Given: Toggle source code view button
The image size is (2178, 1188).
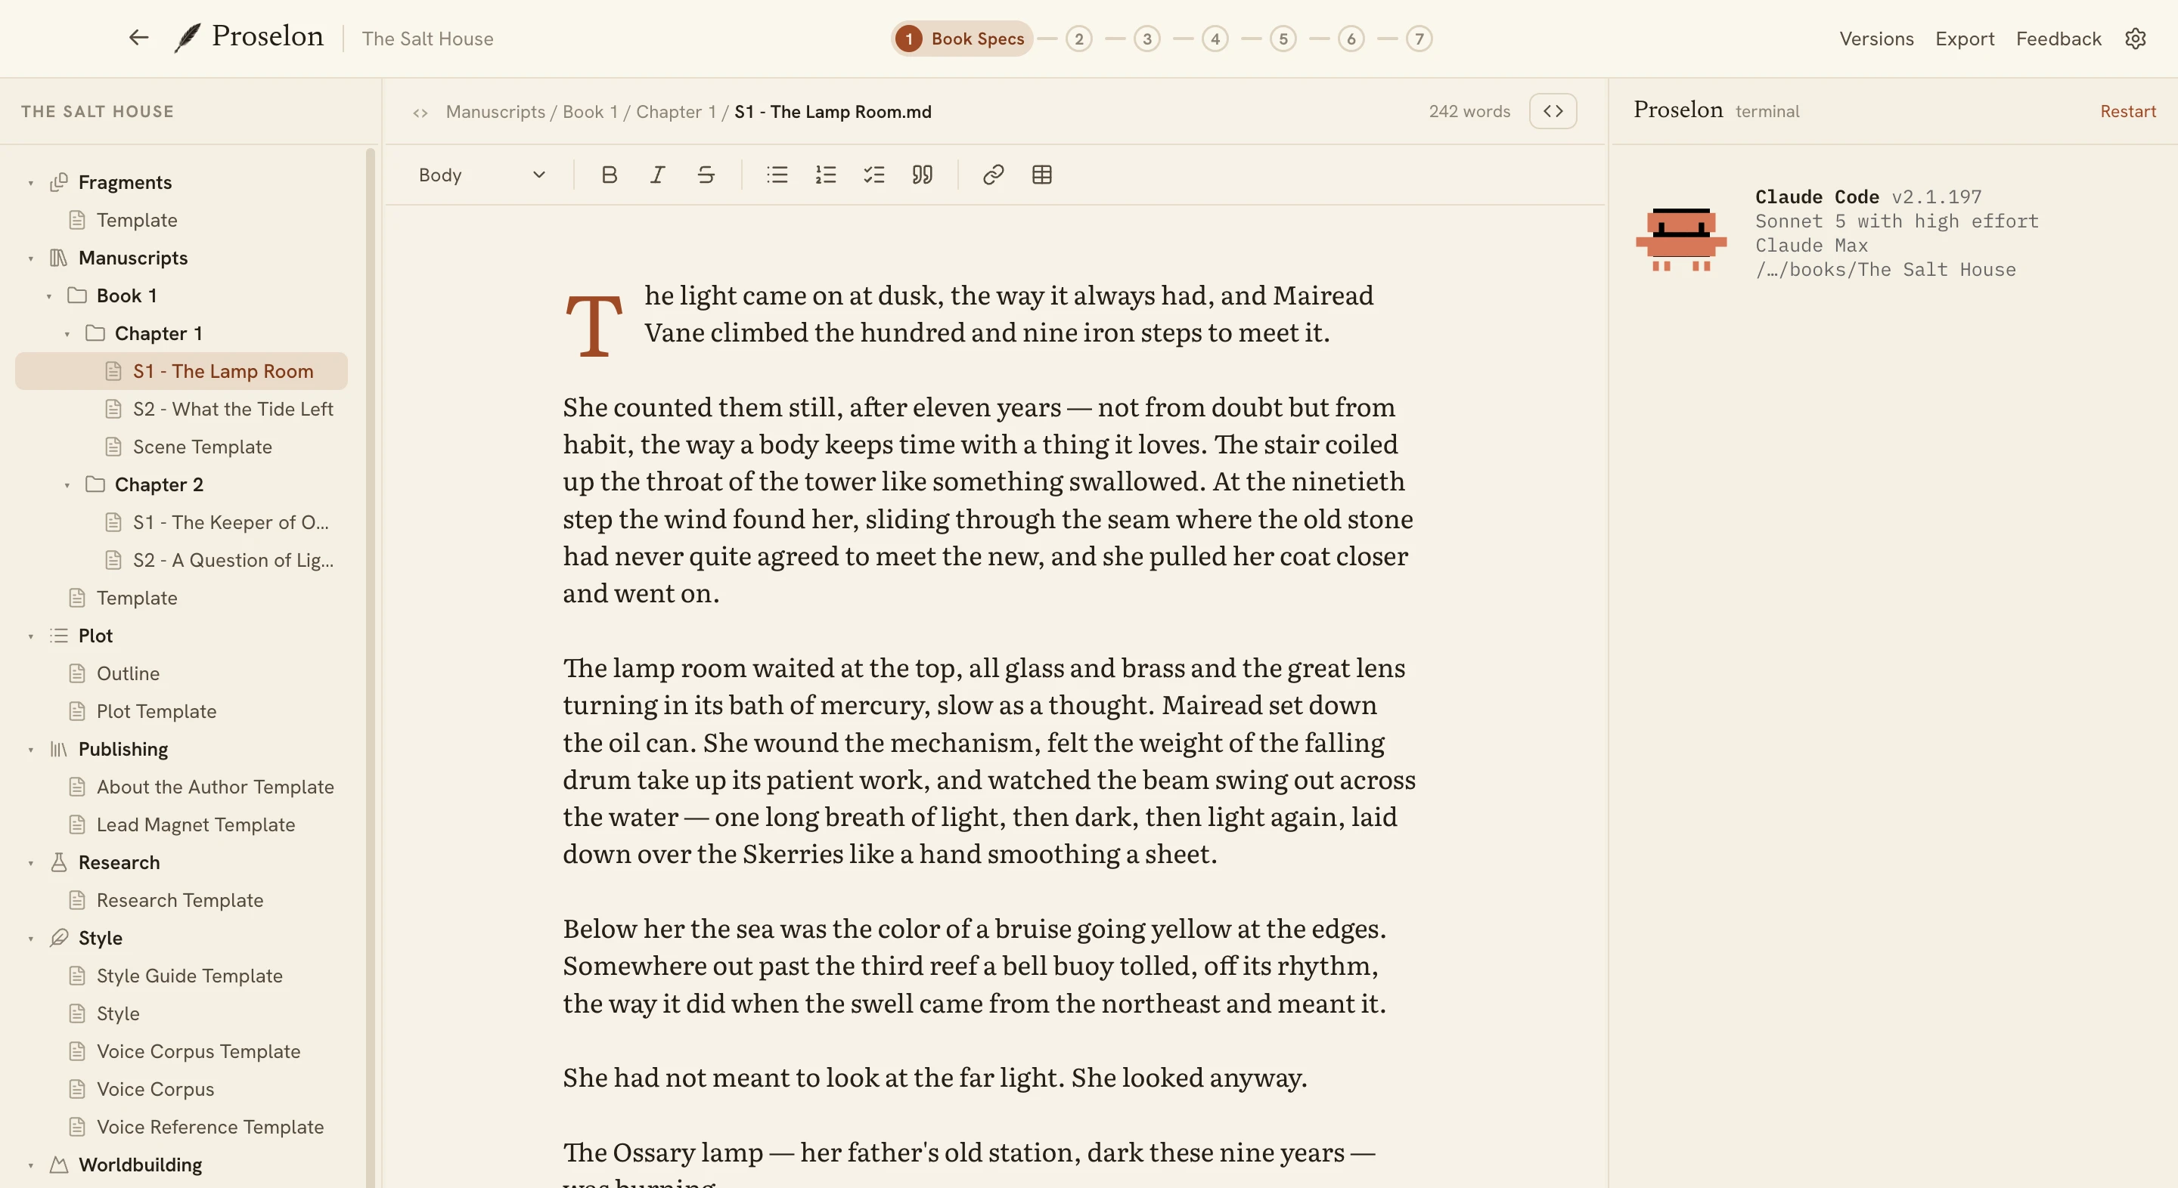Looking at the screenshot, I should click(x=1553, y=110).
